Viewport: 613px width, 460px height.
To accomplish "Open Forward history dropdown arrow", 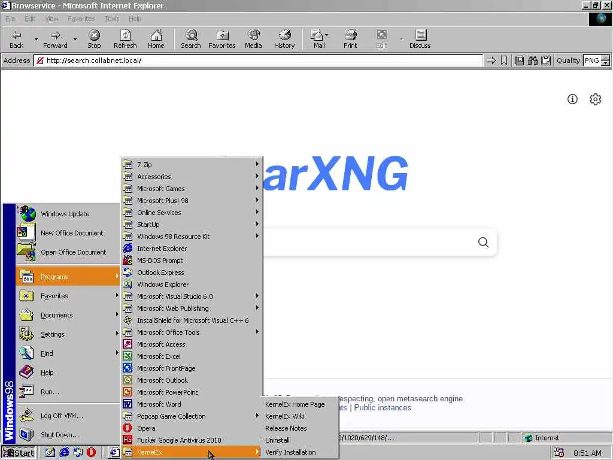I will [x=75, y=39].
